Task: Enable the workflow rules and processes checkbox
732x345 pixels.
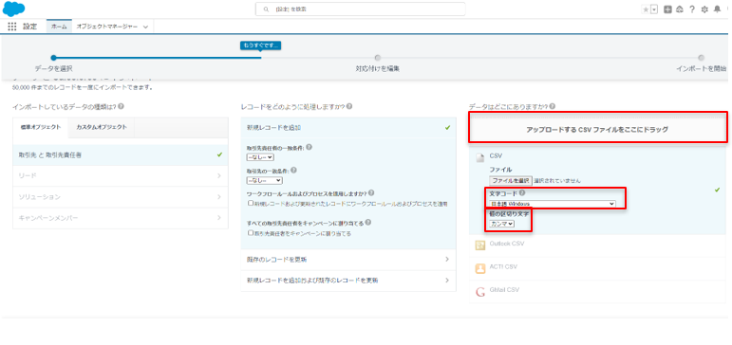Action: coord(251,203)
